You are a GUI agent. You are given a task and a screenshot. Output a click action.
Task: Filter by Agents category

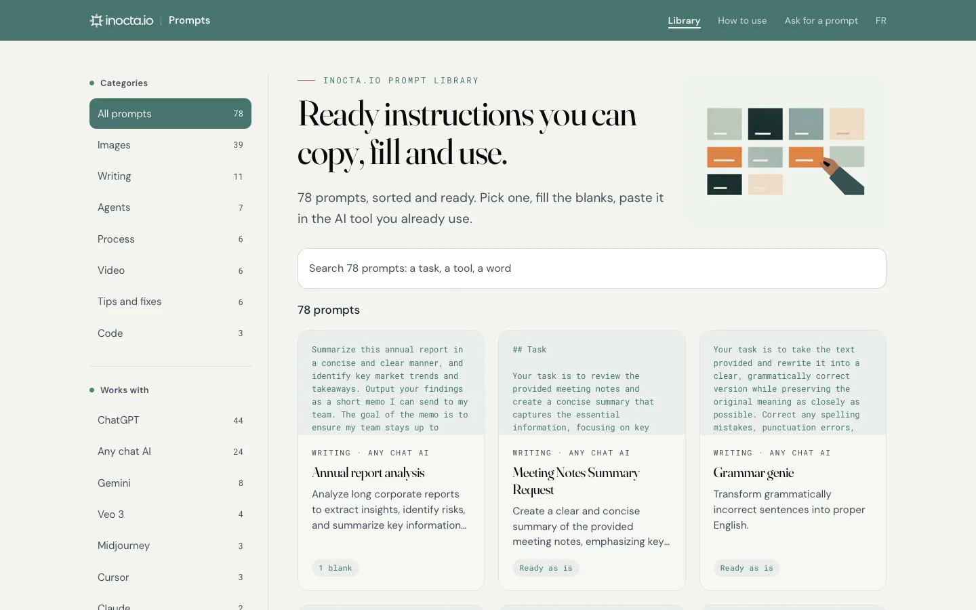(x=170, y=207)
